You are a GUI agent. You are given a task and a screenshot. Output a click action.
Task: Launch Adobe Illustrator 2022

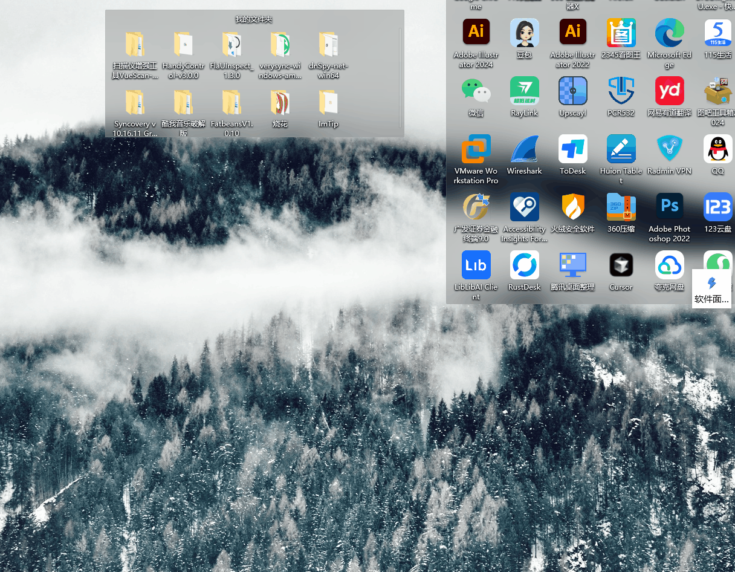[x=573, y=44]
